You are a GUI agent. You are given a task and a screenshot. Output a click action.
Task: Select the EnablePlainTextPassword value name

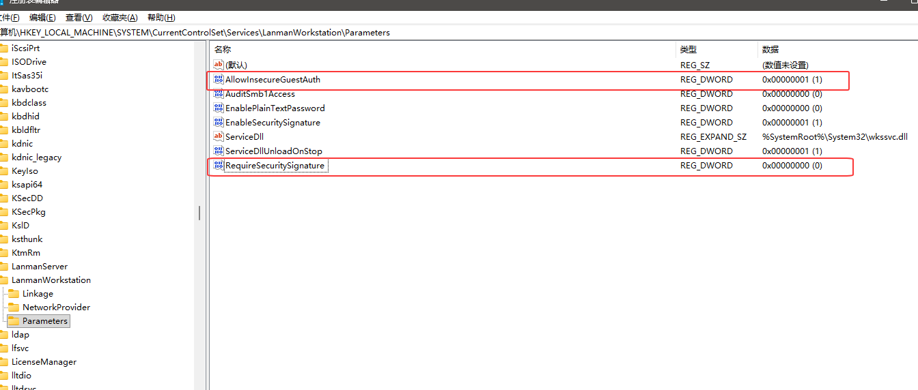point(275,108)
